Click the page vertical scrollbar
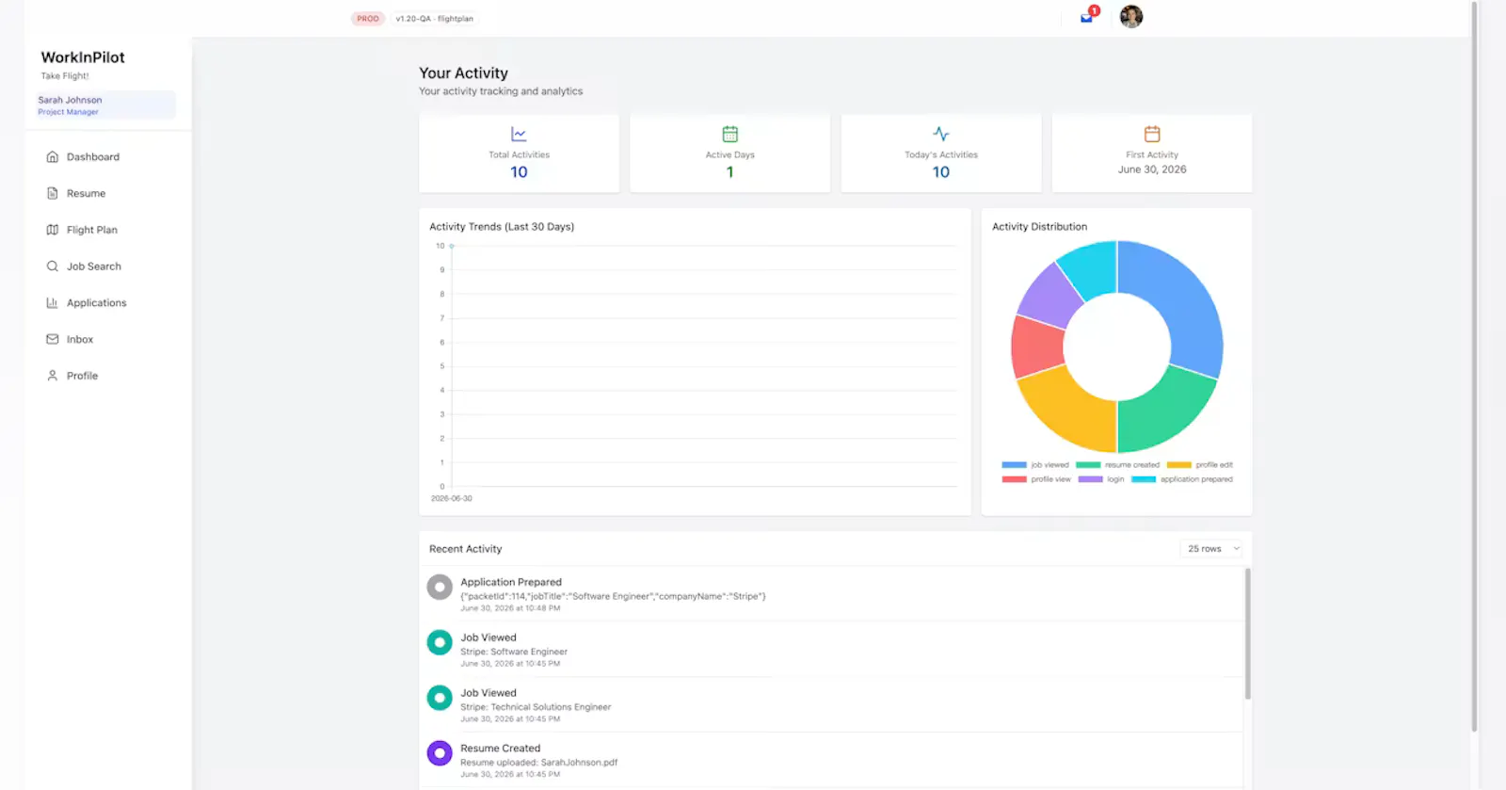Viewport: 1506px width, 790px height. [1474, 365]
